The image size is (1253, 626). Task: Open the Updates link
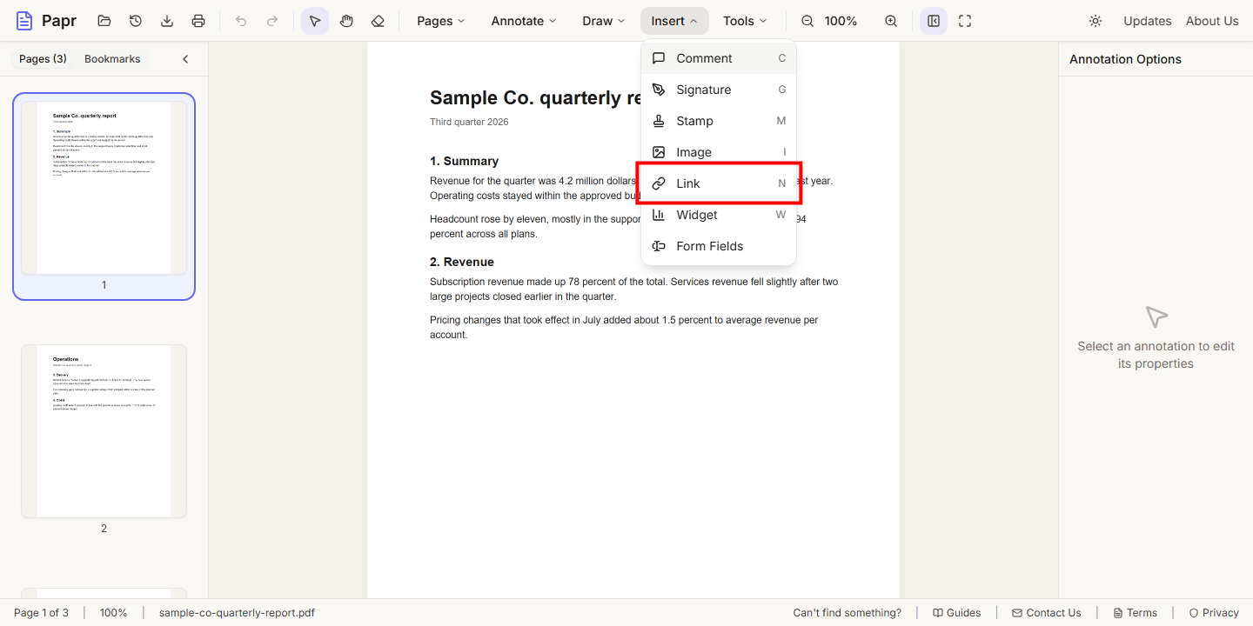point(1147,21)
